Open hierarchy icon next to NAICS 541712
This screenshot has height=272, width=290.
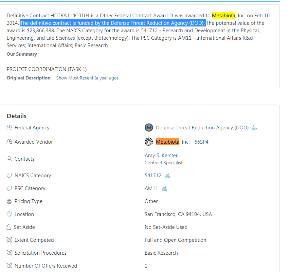pos(167,176)
